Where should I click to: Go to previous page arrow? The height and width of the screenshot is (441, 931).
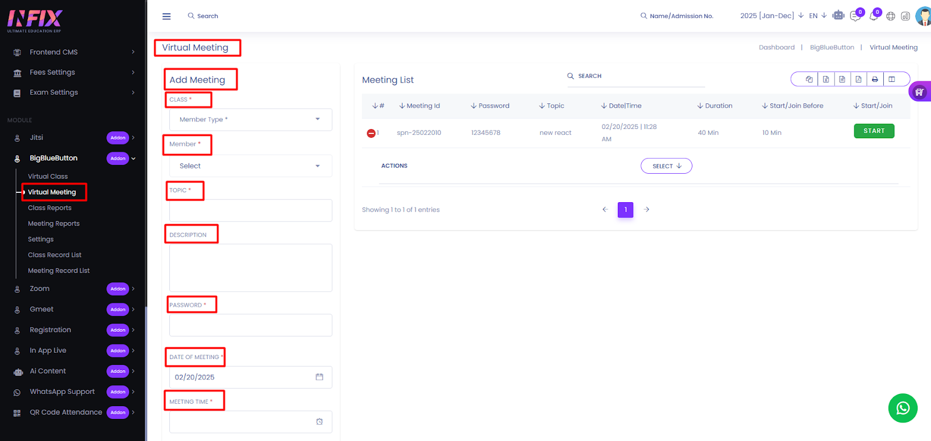coord(605,209)
